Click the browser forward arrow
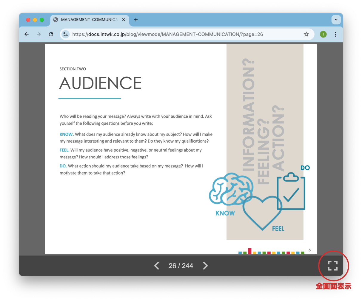The image size is (362, 301). click(x=39, y=34)
